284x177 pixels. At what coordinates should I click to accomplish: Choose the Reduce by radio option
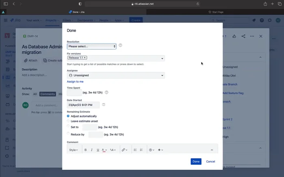[x=68, y=134]
